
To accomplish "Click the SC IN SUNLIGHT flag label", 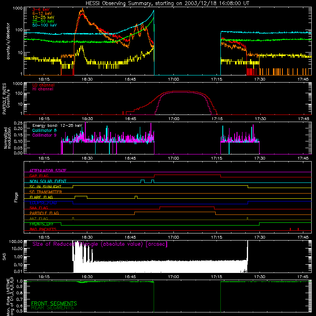I will pyautogui.click(x=45, y=186).
